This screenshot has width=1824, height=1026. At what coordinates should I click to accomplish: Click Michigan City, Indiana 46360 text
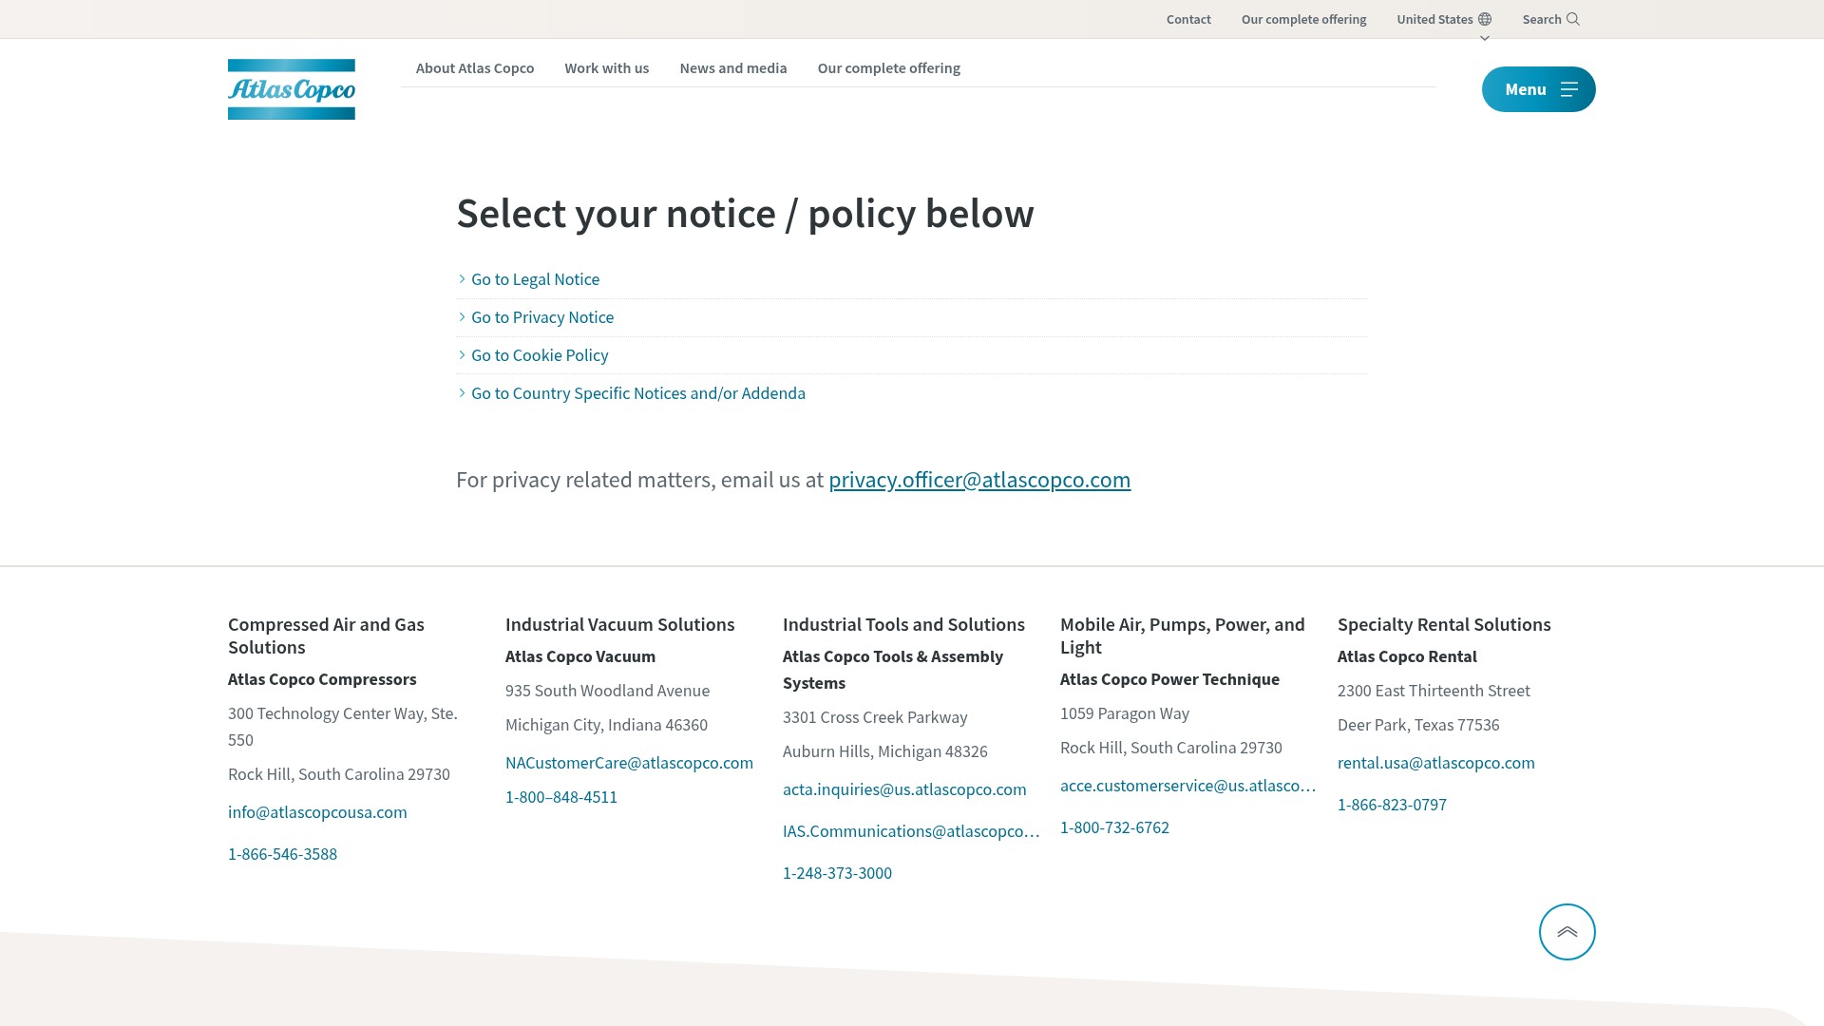[606, 725]
